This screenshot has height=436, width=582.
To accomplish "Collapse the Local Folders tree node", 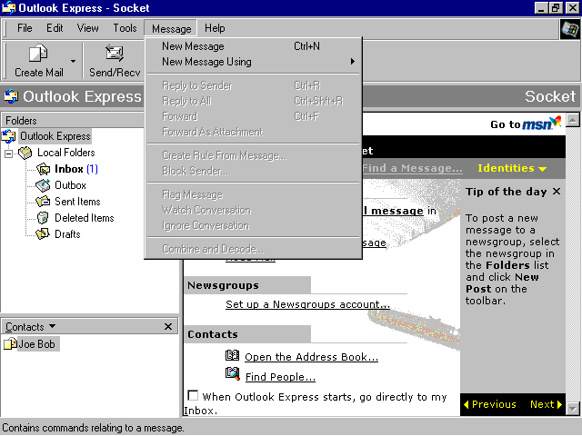I will pos(8,154).
